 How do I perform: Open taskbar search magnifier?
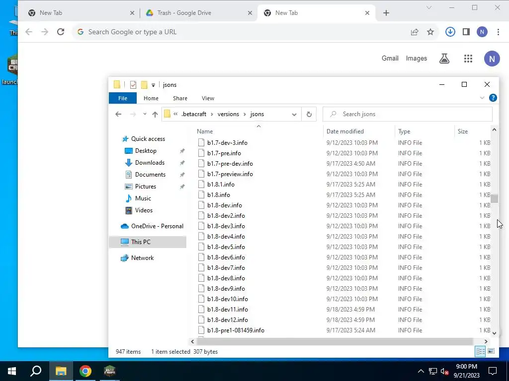tap(36, 371)
